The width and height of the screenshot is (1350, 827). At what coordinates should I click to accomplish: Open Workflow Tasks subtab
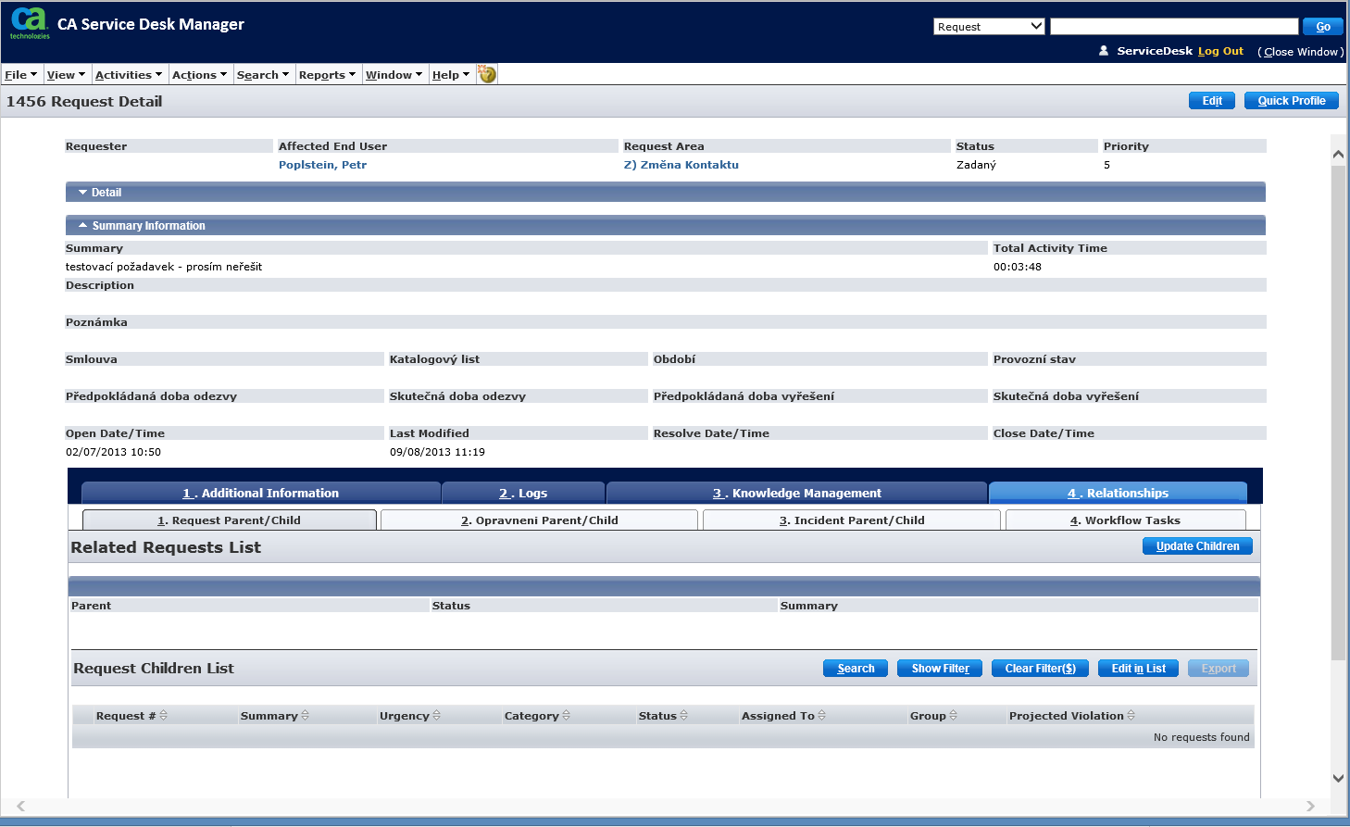1125,520
